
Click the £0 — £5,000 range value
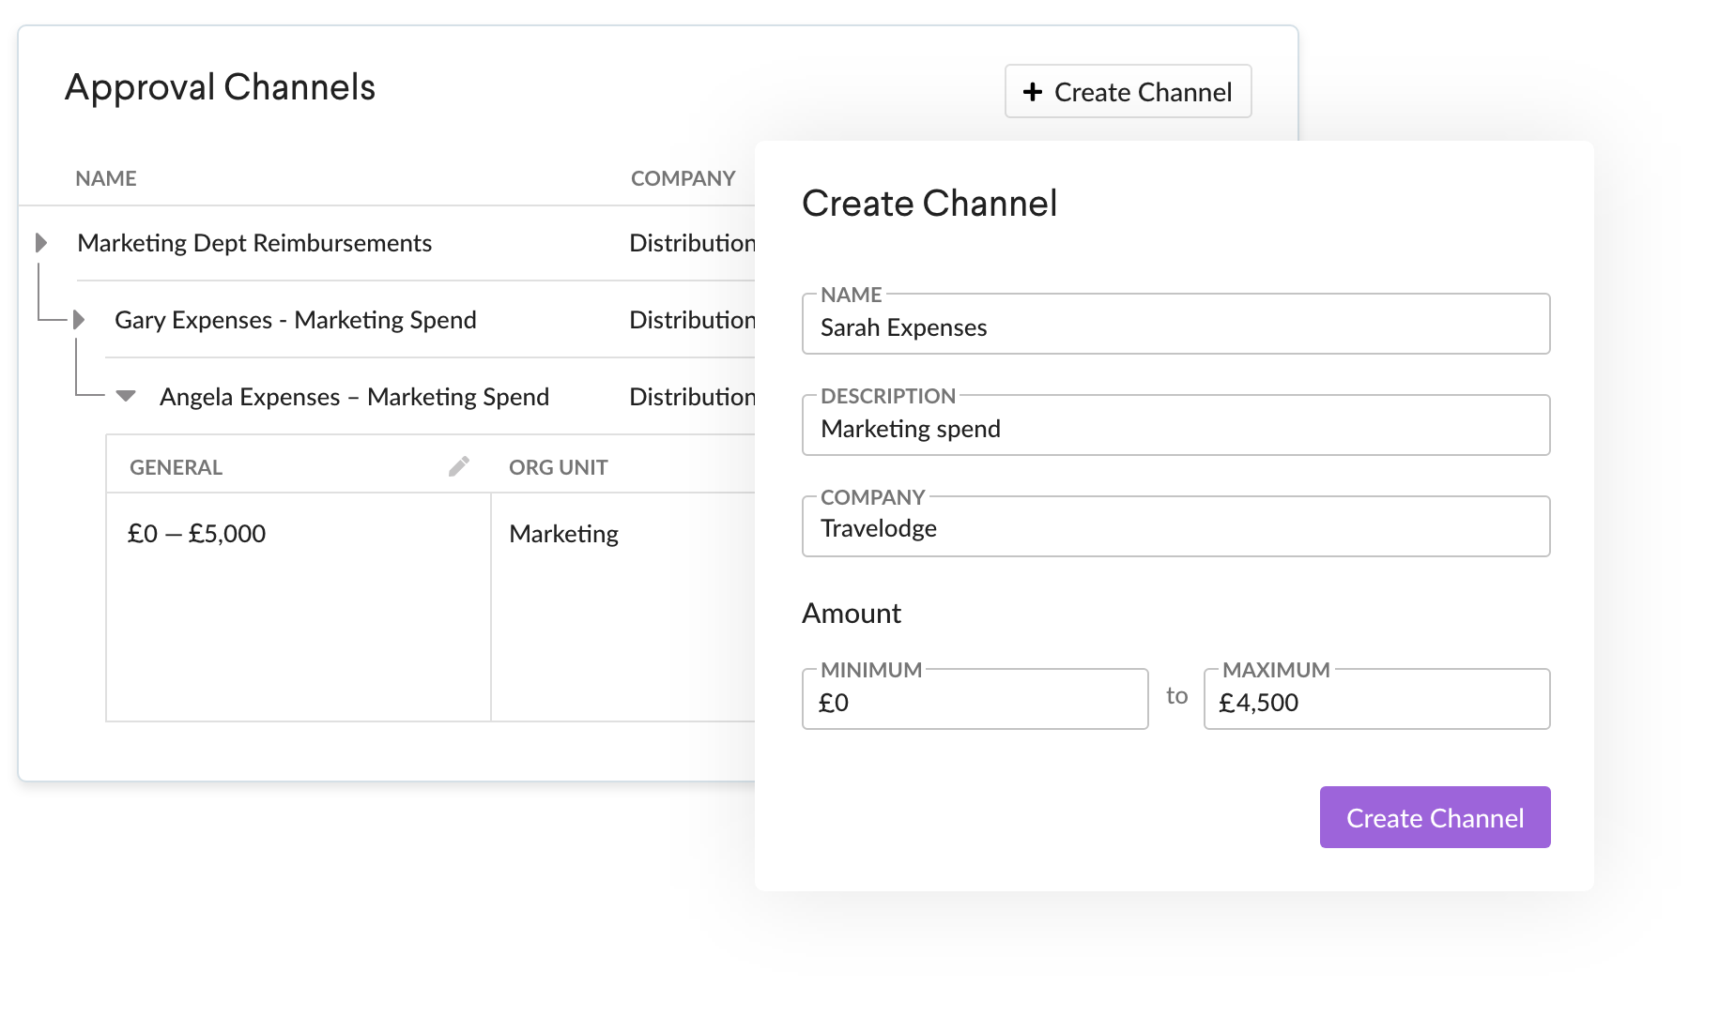coord(197,534)
